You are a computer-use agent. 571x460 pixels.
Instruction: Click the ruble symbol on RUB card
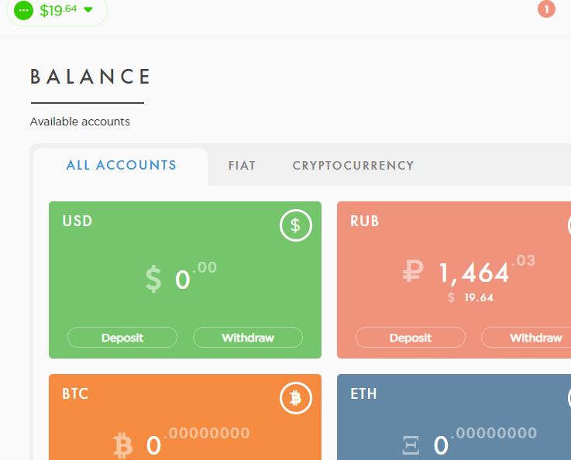click(x=413, y=272)
